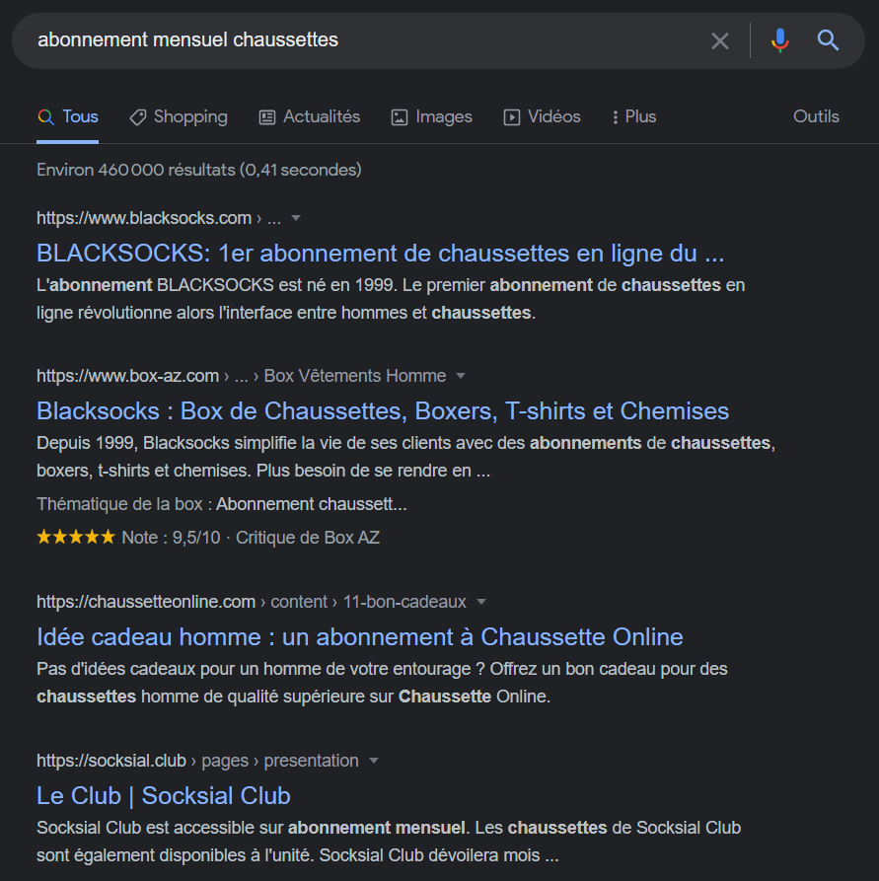Open Le Club | Socksial Club result
Viewport: 879px width, 881px height.
164,796
